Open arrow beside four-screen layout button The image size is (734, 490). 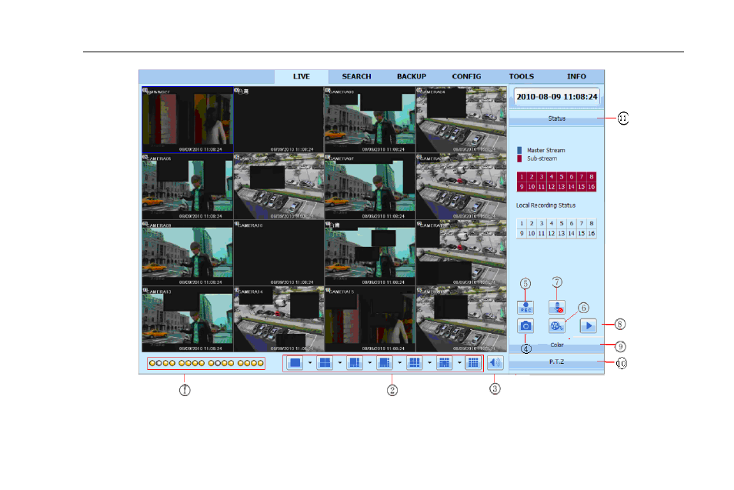coord(340,363)
